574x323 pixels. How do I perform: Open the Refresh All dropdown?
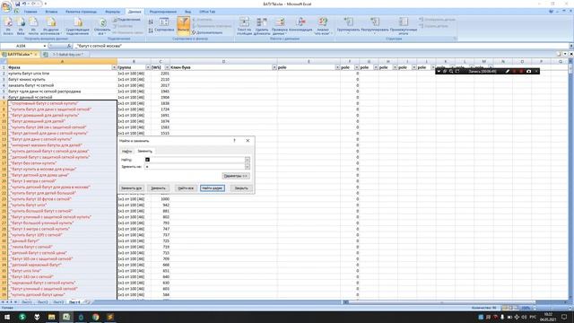tap(102, 26)
